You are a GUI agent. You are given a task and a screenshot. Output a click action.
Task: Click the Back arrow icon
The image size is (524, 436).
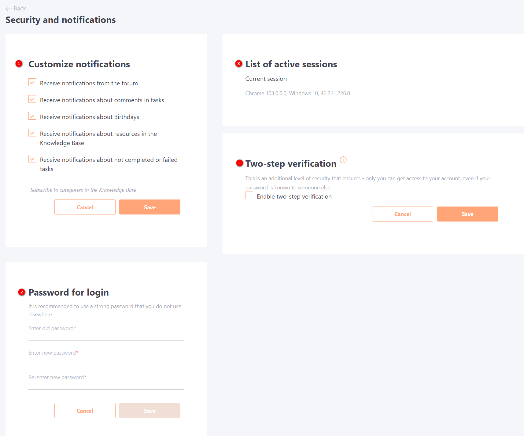point(9,9)
